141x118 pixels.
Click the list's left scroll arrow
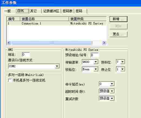pyautogui.click(x=9, y=43)
